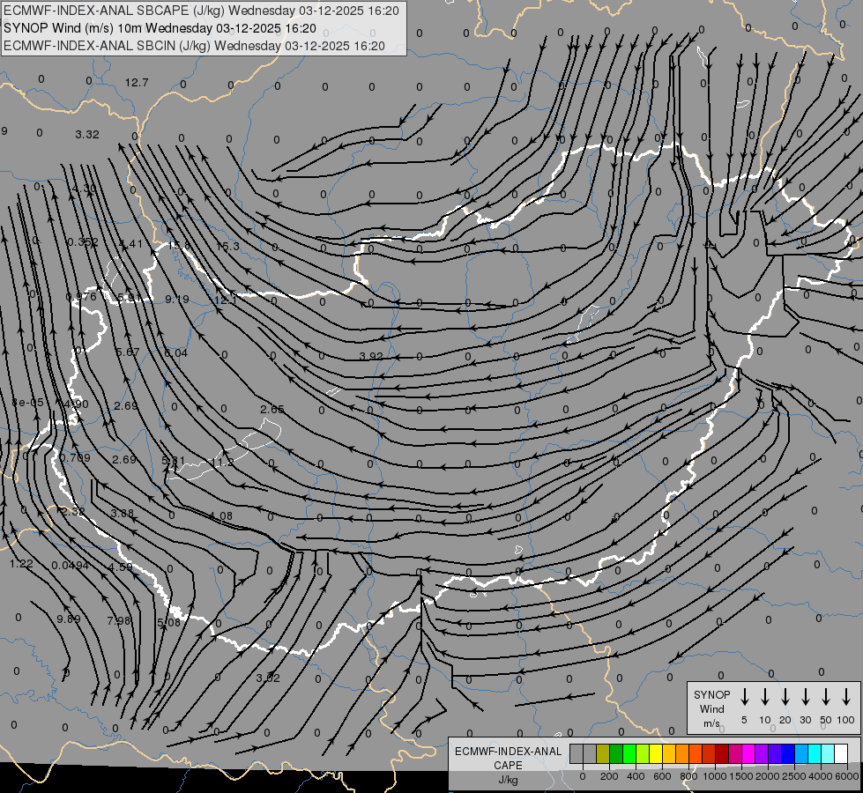Screen dimensions: 863x793
Task: Click the SBCAPE title line in header
Action: pyautogui.click(x=201, y=11)
